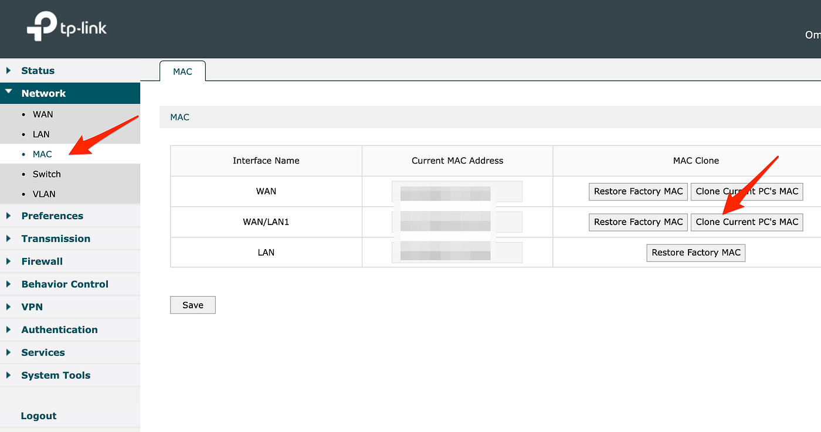Click the Logout link

click(39, 416)
